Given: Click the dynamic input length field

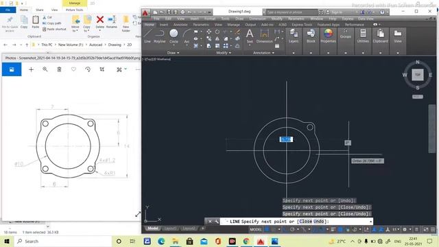Looking at the screenshot, I should (286, 139).
